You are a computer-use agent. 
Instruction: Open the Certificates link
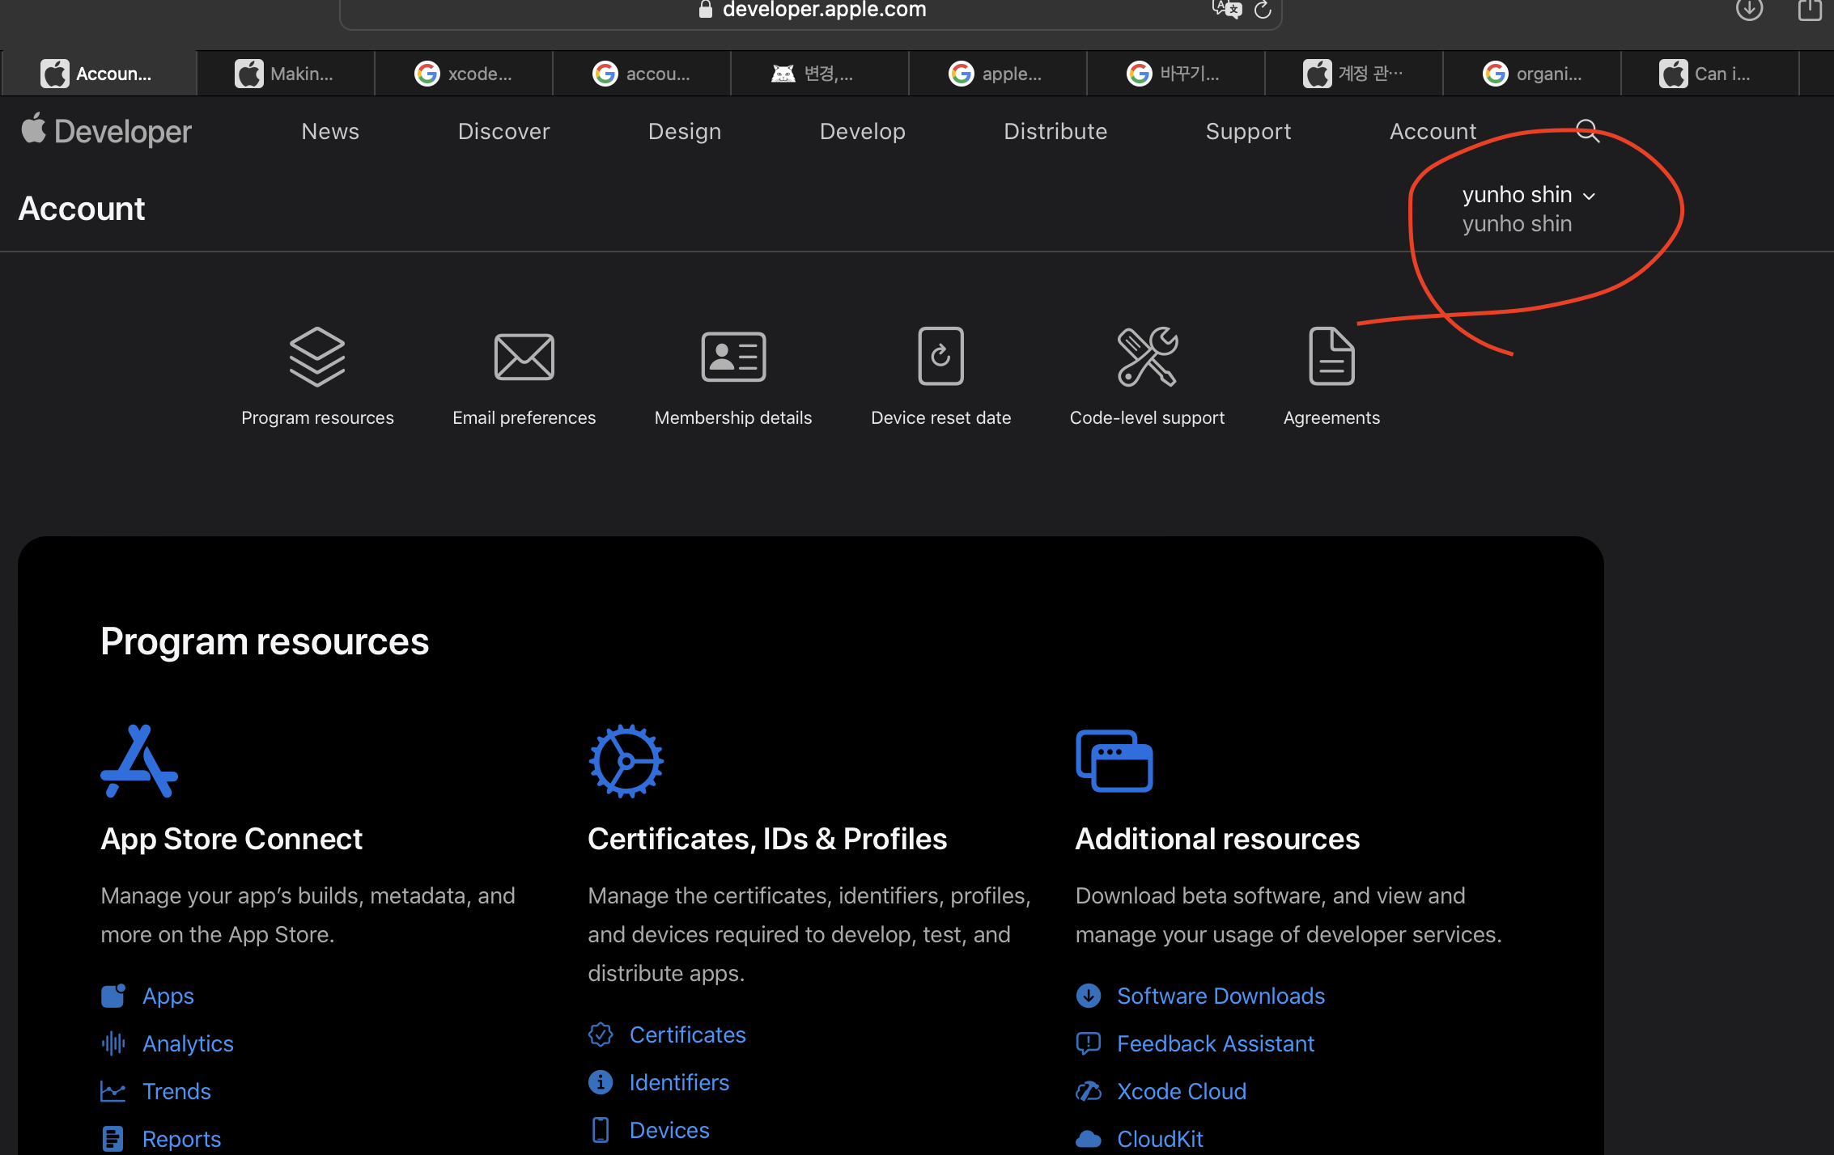click(x=687, y=1034)
